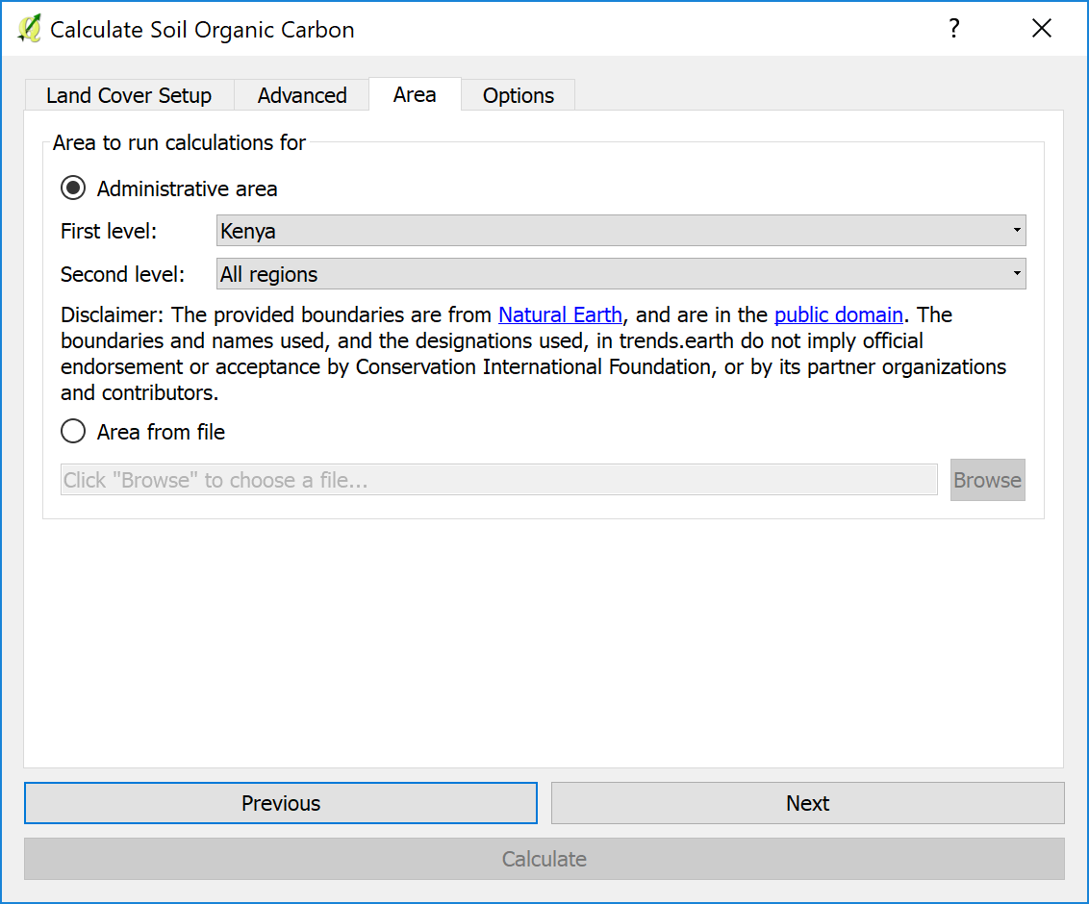
Task: Open the Second level All regions dropdown
Action: tap(620, 274)
